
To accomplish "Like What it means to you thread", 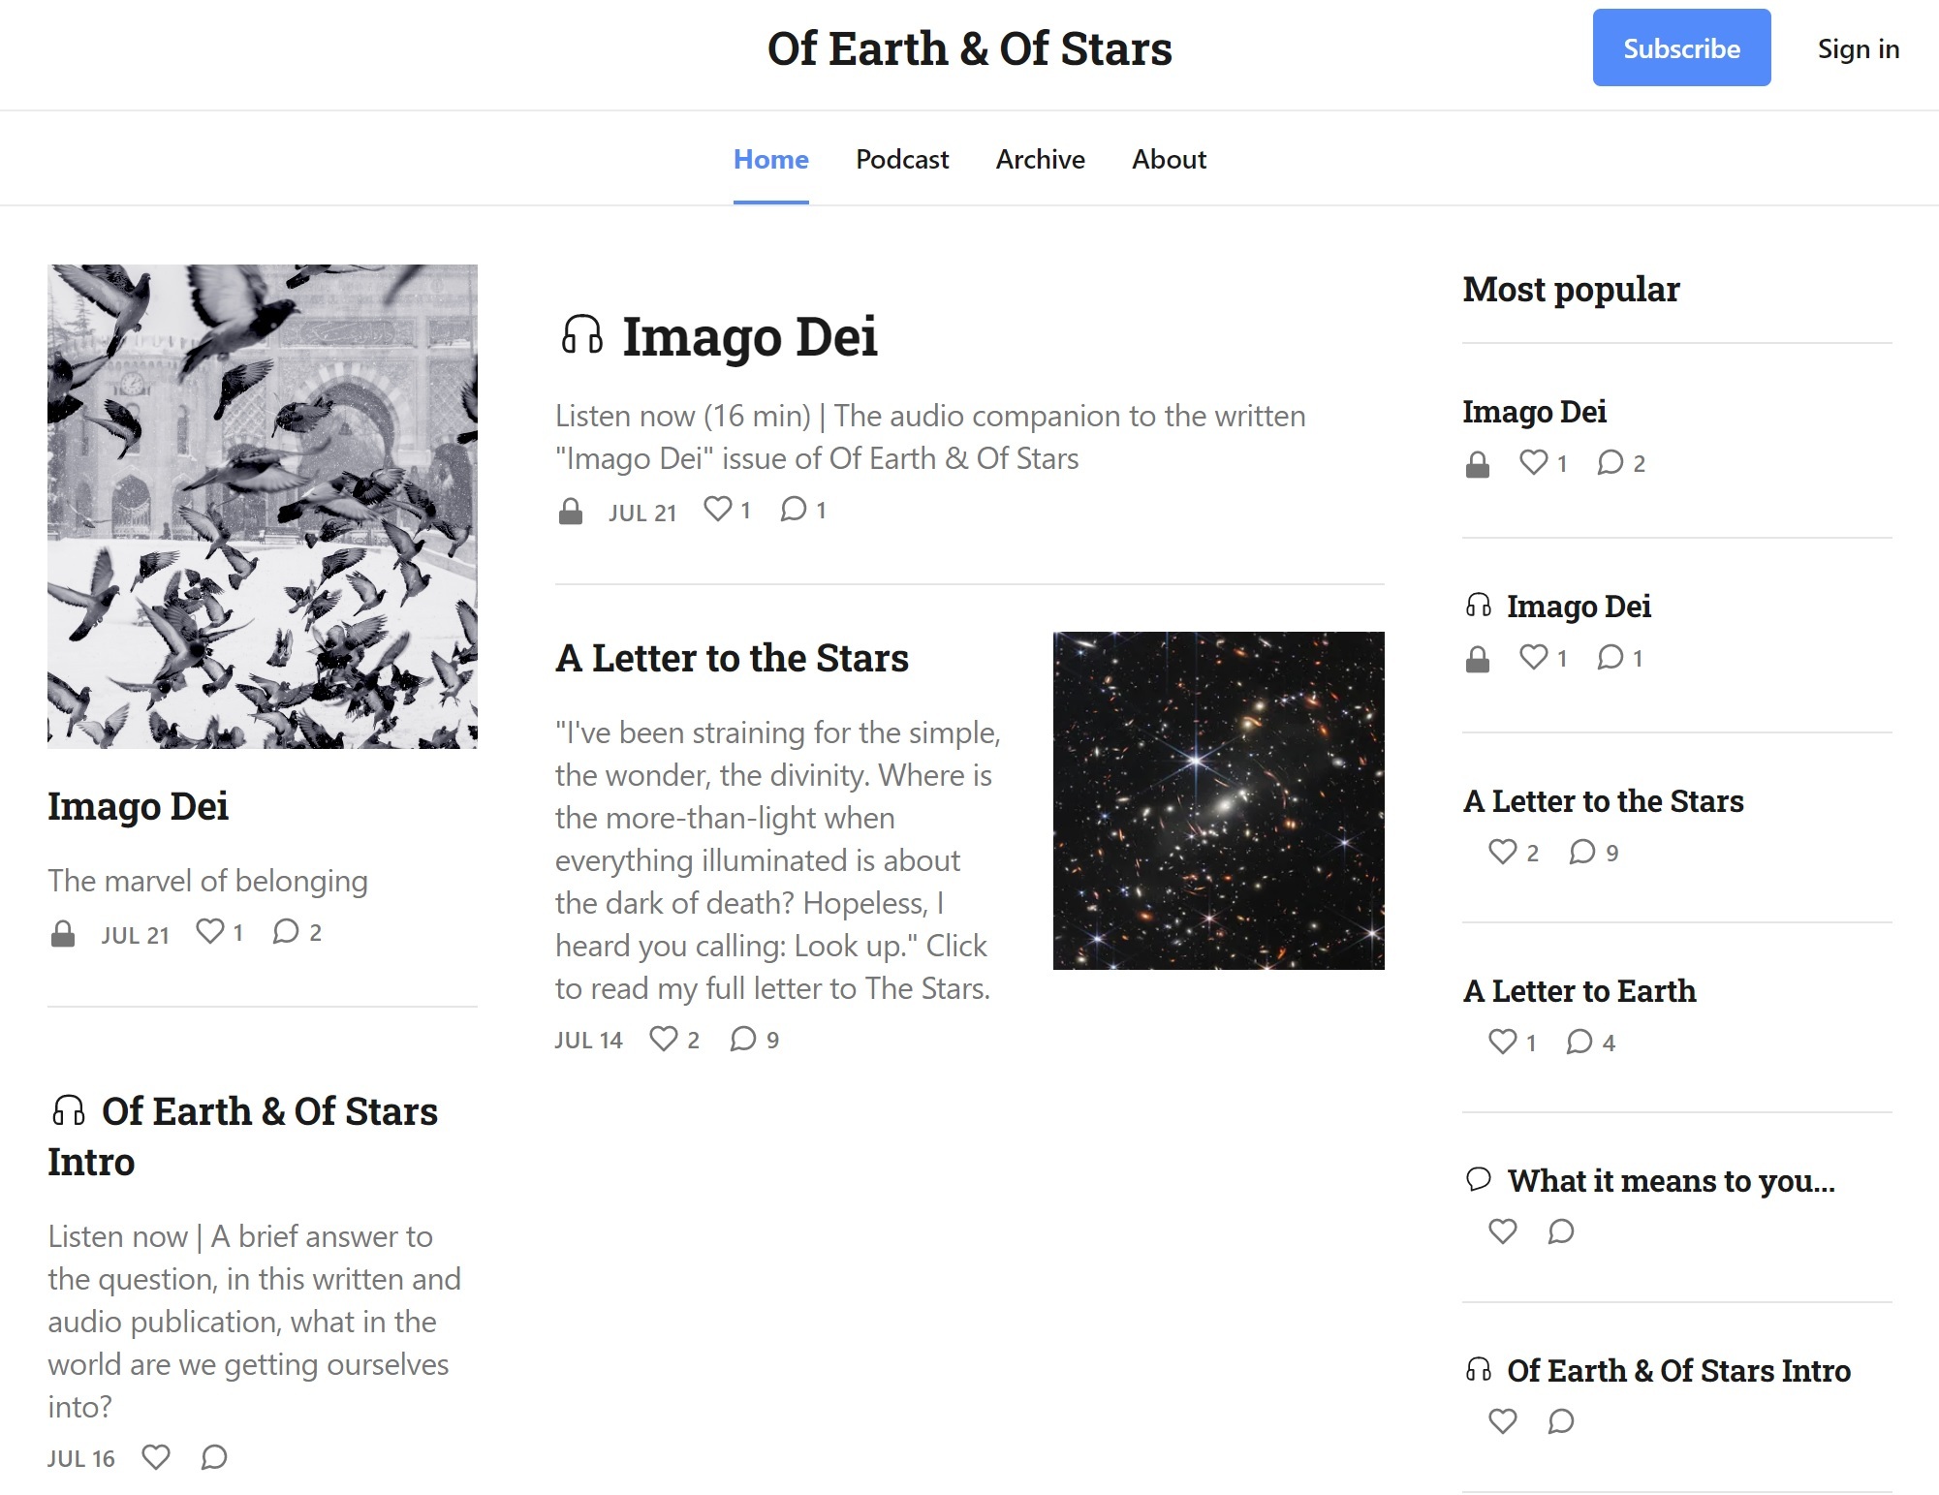I will click(x=1502, y=1231).
